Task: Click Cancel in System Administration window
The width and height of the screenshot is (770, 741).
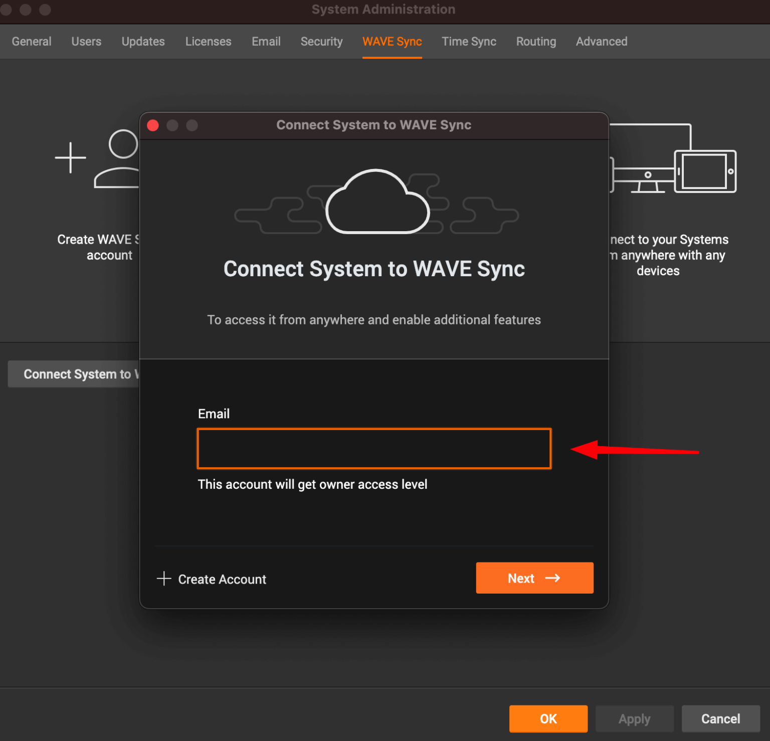Action: (720, 719)
